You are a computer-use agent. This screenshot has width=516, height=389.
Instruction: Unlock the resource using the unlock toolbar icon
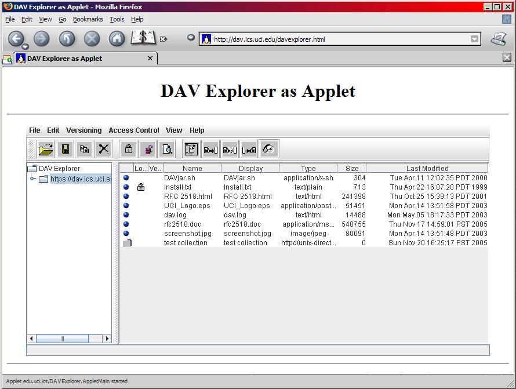tap(148, 149)
